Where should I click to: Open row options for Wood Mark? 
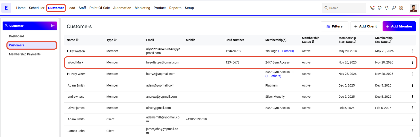[x=412, y=62]
